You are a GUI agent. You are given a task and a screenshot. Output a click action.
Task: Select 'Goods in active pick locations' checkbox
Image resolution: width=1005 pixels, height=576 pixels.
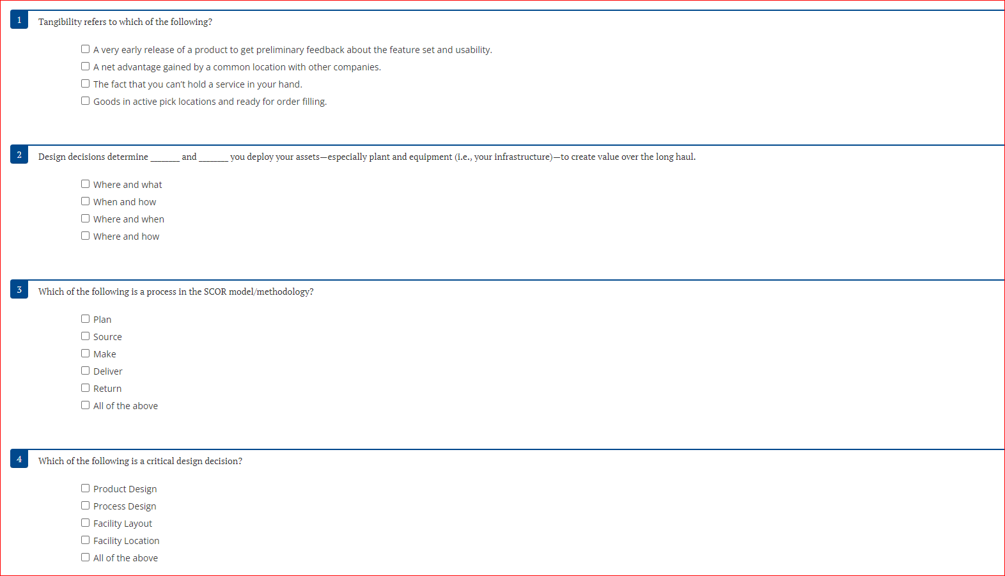[85, 101]
